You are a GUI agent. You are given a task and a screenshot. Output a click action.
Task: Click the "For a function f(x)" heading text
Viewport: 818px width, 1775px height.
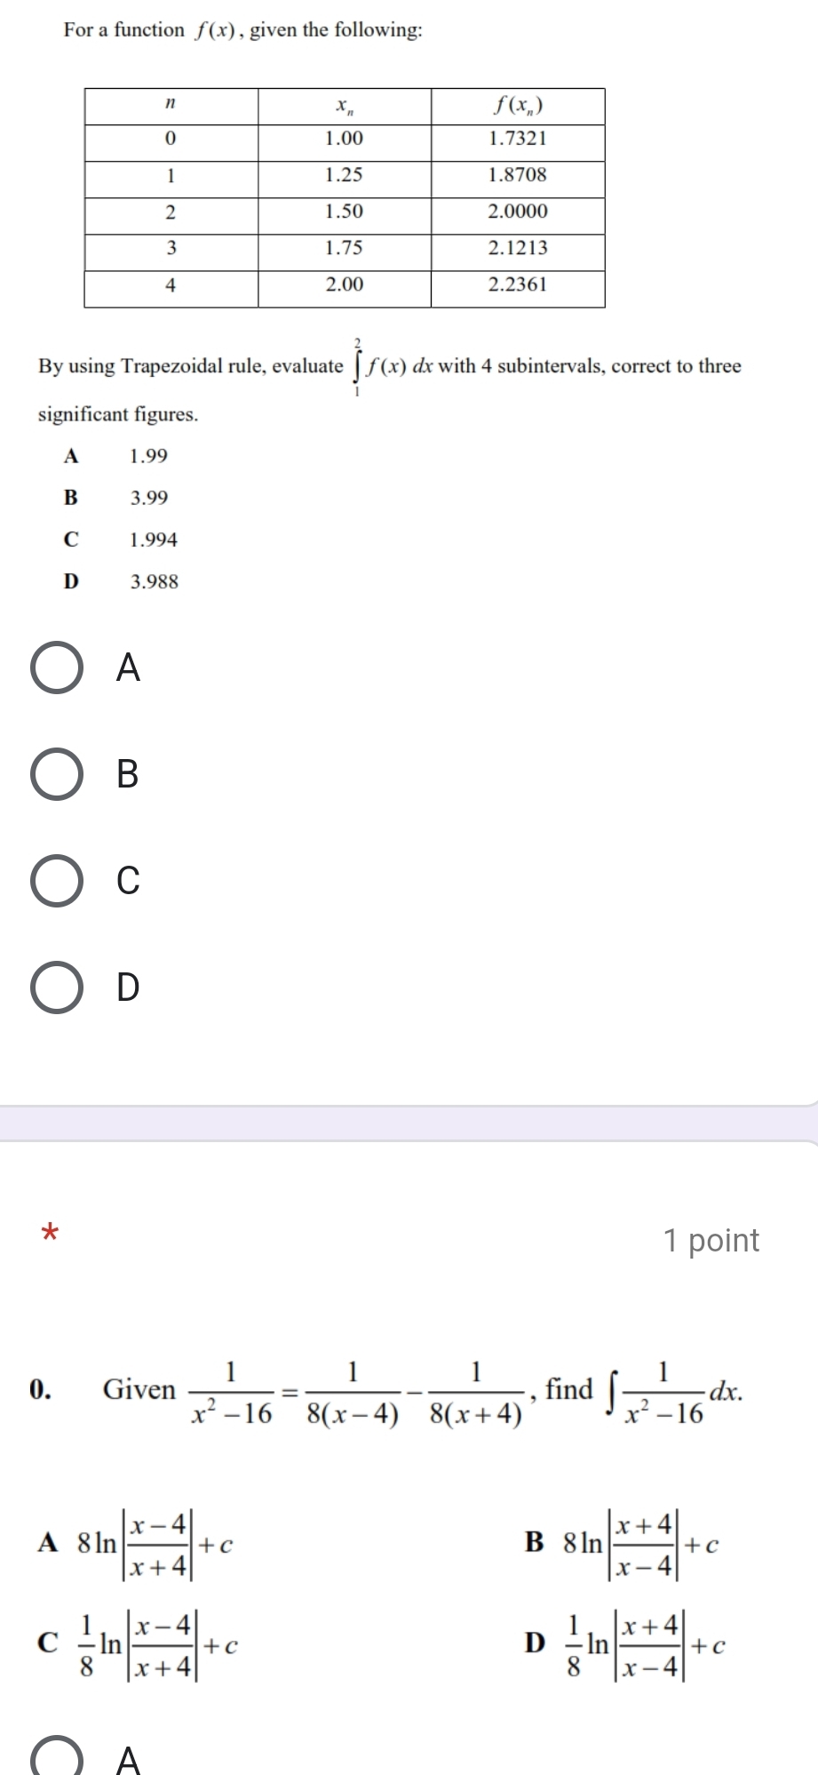click(242, 30)
